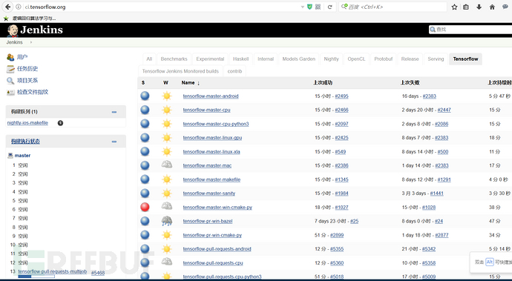The height and width of the screenshot is (281, 512).
Task: Open browser downloads arrow icon
Action: click(x=479, y=7)
